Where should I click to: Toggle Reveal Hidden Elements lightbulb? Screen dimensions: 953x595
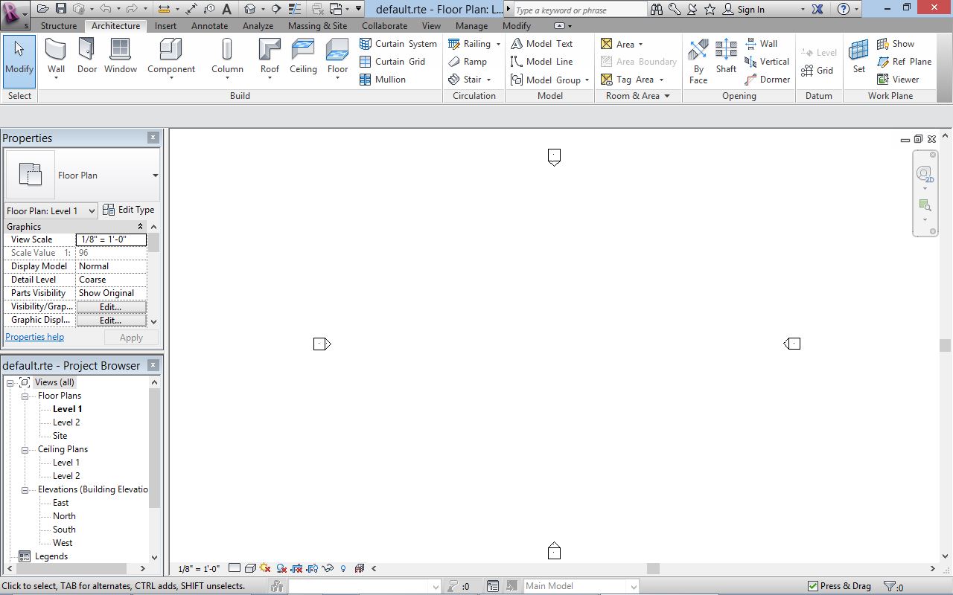[x=343, y=568]
